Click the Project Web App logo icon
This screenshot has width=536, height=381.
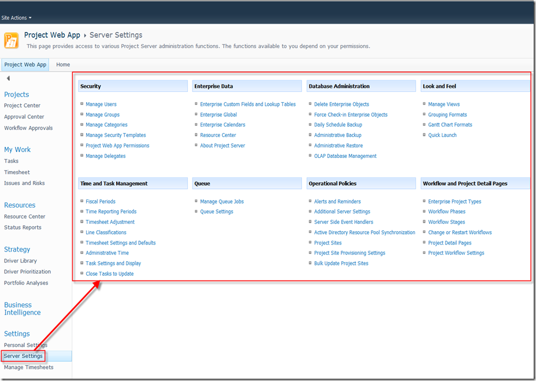coord(11,40)
